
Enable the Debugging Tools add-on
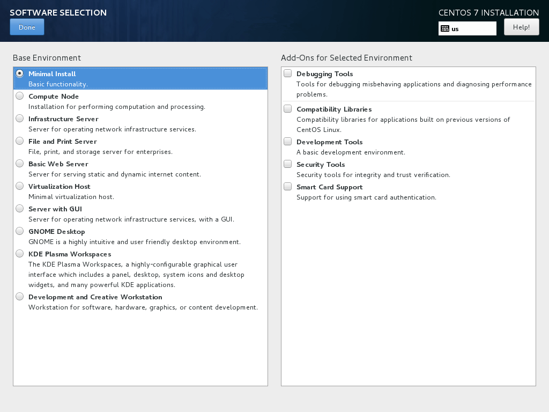pos(287,73)
